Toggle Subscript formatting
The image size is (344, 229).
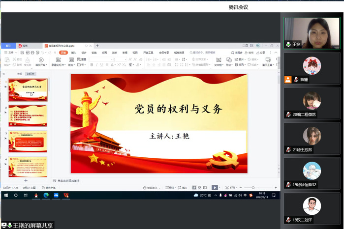click(x=124, y=65)
